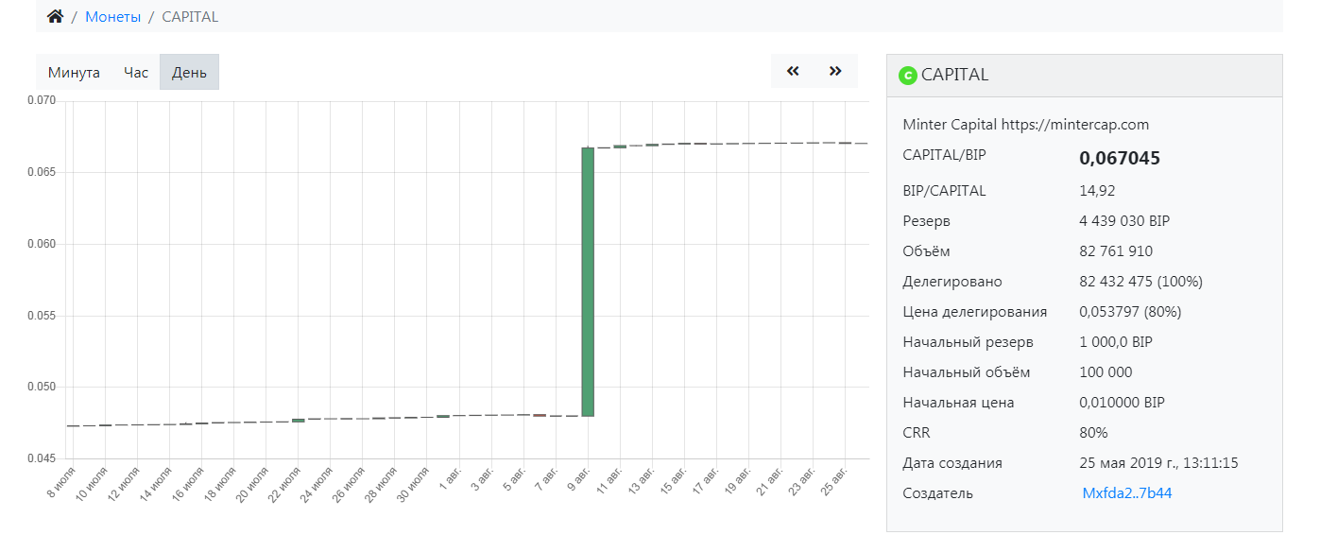Click the home icon in breadcrumb
1320x535 pixels.
(x=55, y=17)
